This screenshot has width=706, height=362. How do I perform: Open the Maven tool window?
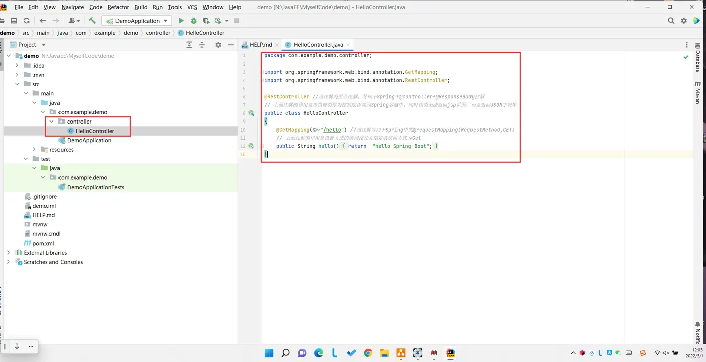coord(698,92)
